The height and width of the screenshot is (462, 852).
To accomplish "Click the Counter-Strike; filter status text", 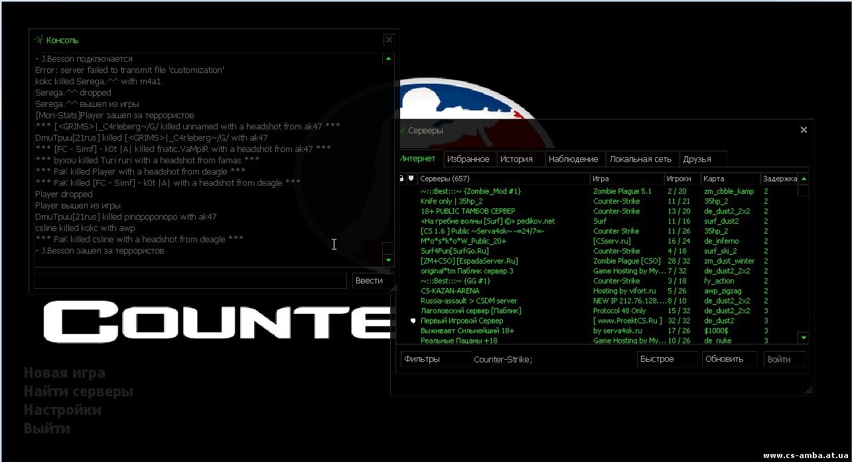I will coord(503,359).
